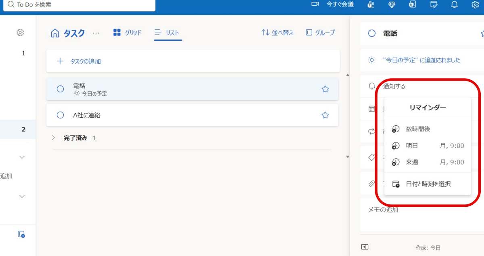Image resolution: width=484 pixels, height=256 pixels.
Task: Switch to グリッド view
Action: coord(127,32)
